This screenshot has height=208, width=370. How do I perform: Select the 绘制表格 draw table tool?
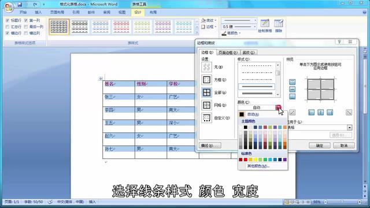pos(265,26)
